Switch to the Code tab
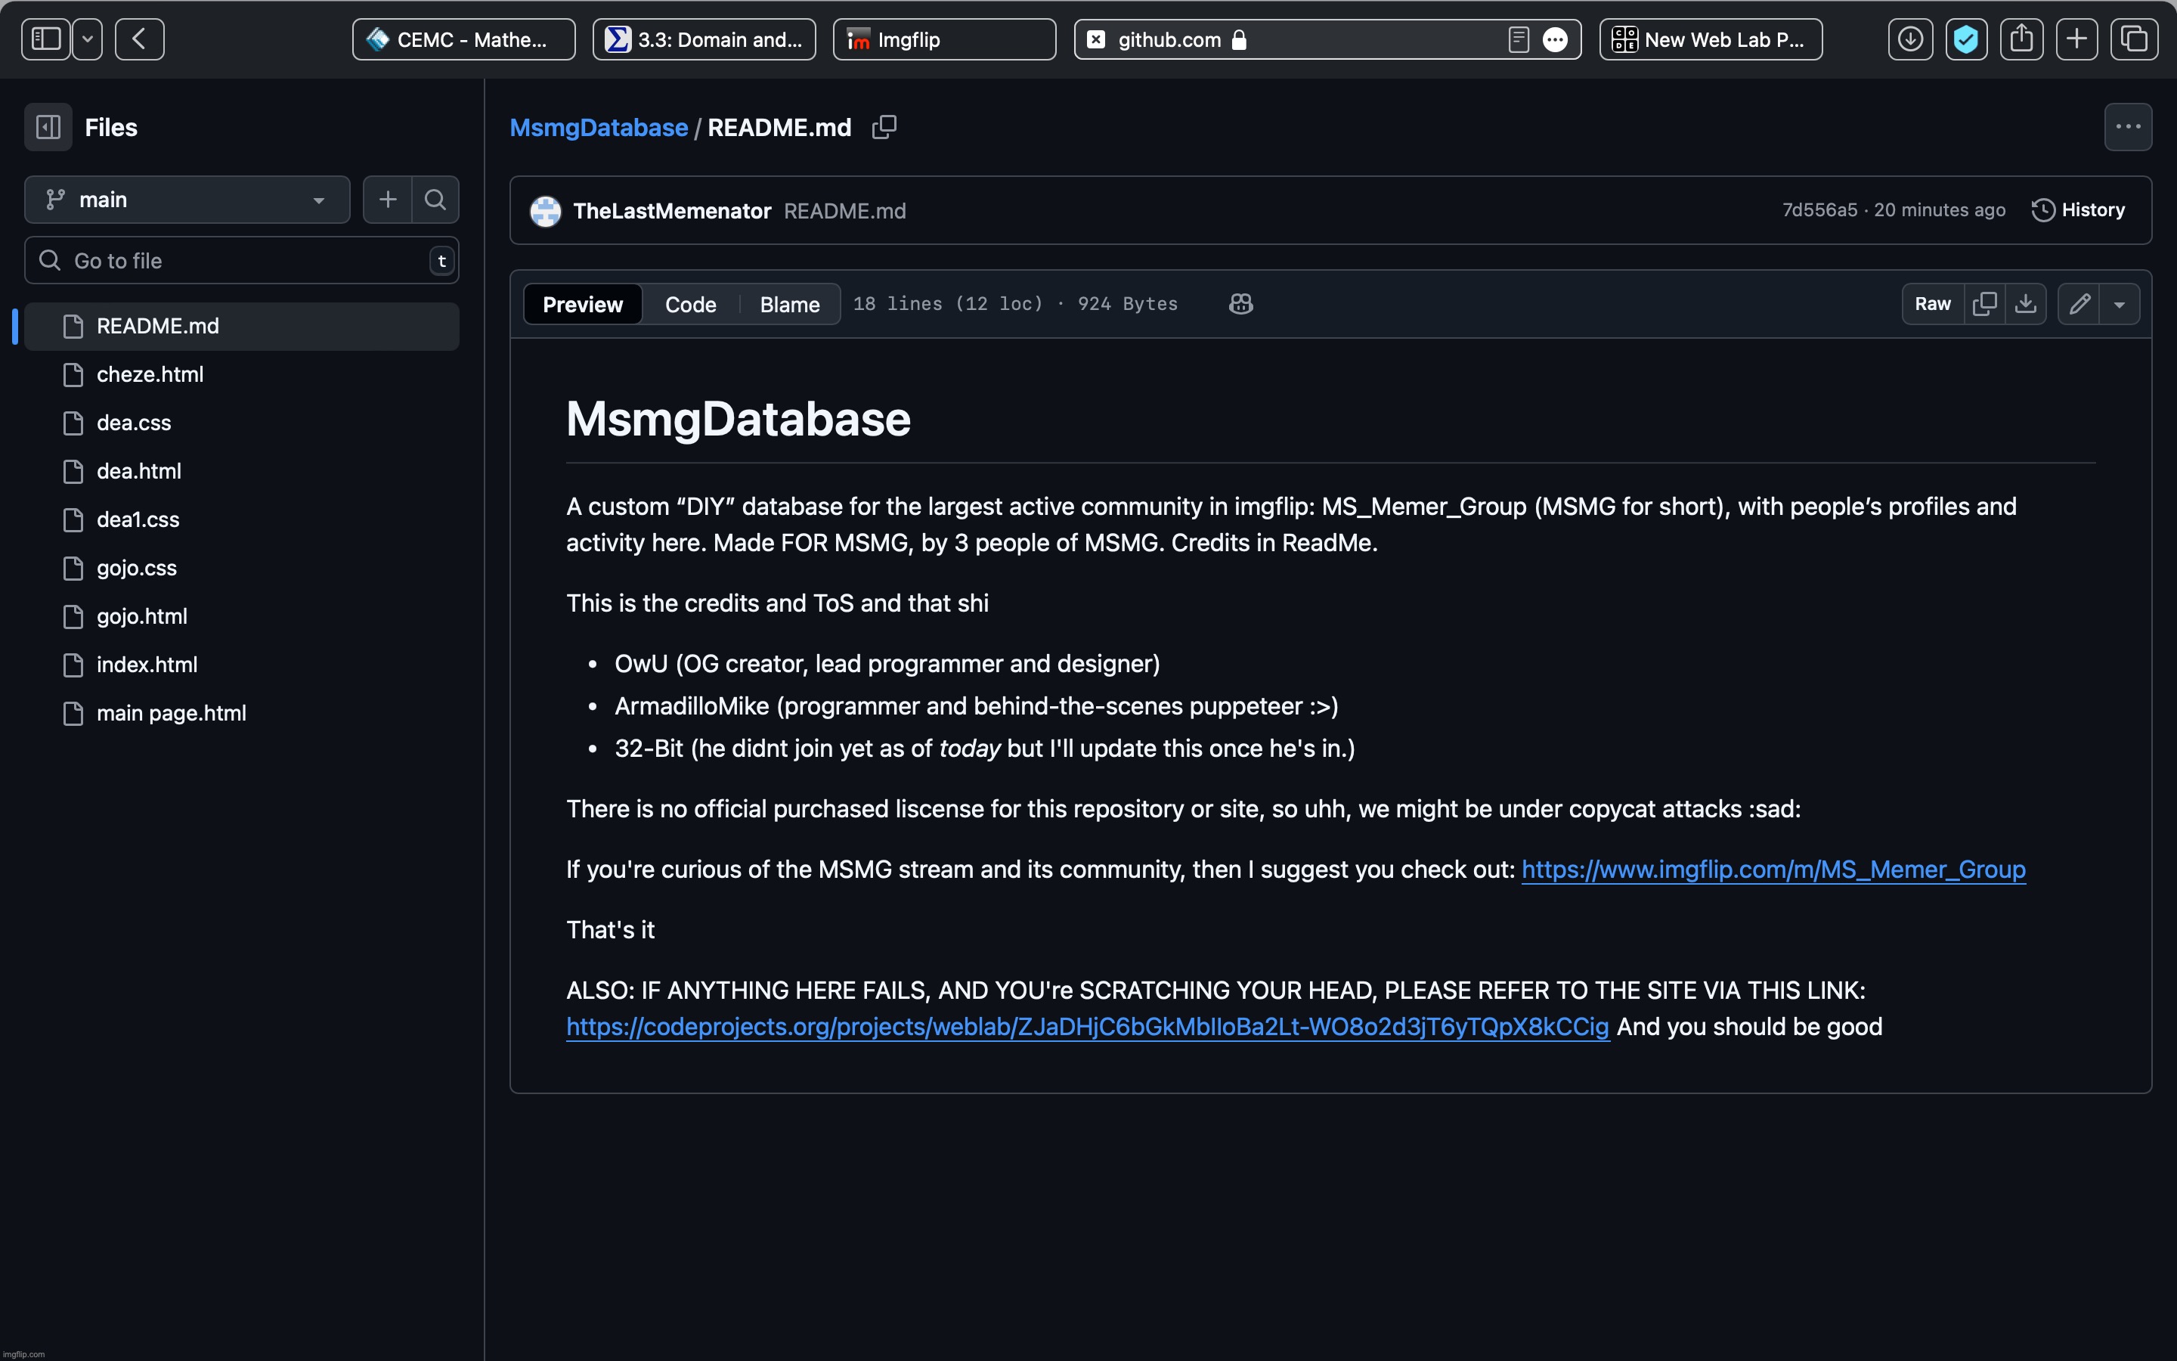The height and width of the screenshot is (1361, 2177). 690,304
